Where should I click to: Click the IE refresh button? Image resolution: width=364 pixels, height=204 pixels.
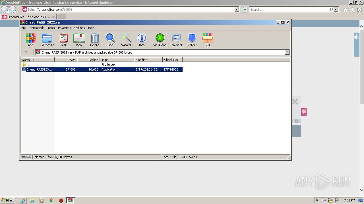244,9
